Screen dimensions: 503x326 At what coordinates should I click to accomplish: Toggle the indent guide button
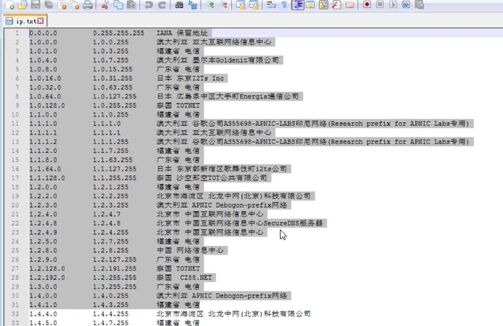pos(298,5)
